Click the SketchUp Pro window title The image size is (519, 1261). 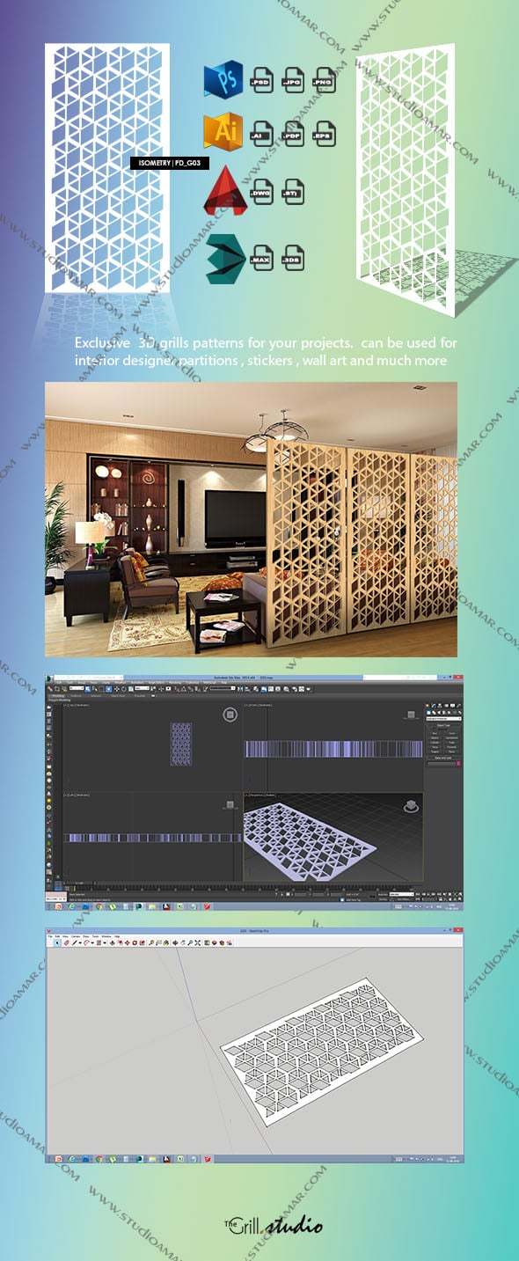pos(256,930)
